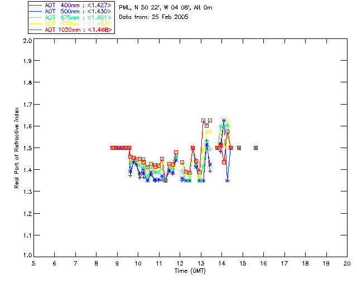Click the 1.2 label on the Y axis
The height and width of the screenshot is (285, 357).
pos(27,214)
